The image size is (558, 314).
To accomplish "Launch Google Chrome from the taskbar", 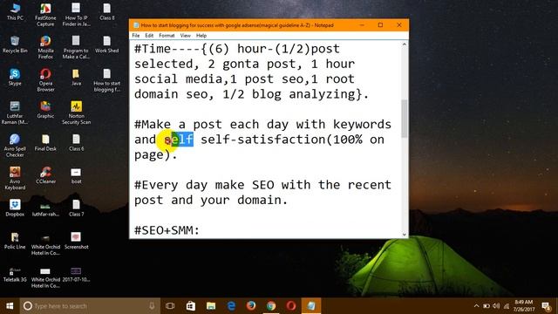I will pyautogui.click(x=271, y=306).
